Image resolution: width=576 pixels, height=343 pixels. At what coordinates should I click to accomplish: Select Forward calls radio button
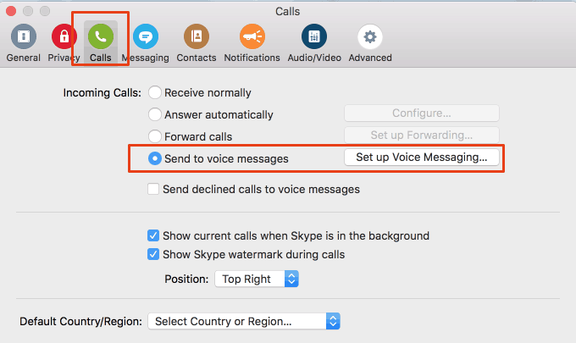coord(155,136)
